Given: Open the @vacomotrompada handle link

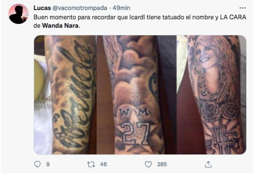Looking at the screenshot, I should pos(80,8).
